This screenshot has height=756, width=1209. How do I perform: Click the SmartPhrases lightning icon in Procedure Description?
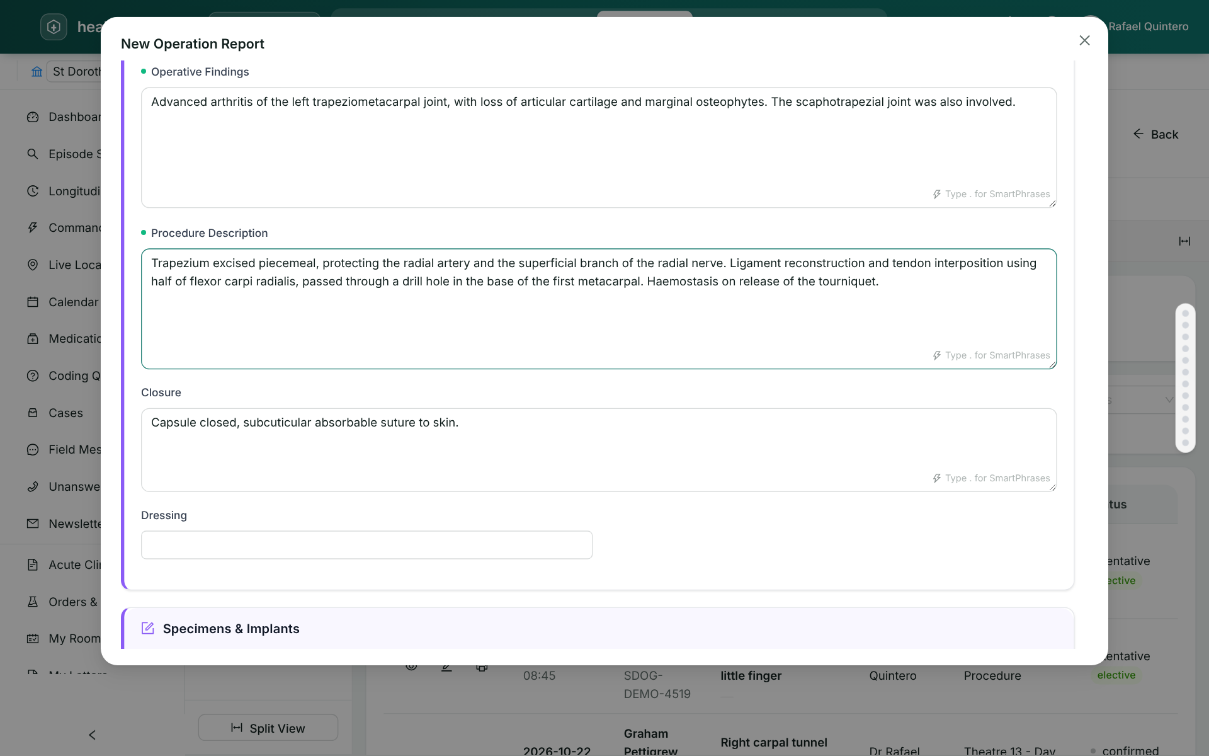(937, 355)
